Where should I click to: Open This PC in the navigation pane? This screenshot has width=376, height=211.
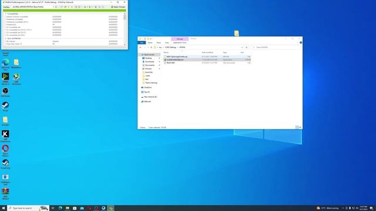147,92
